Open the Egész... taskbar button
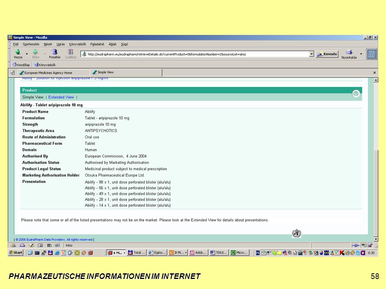Screen dimensions: 386x289 157,252
